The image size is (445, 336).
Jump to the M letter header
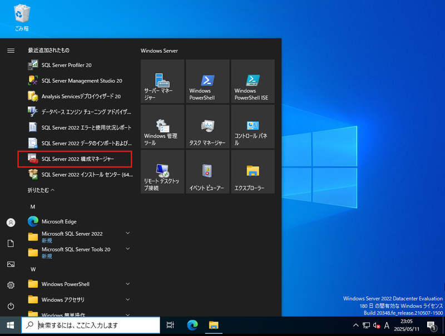point(33,206)
